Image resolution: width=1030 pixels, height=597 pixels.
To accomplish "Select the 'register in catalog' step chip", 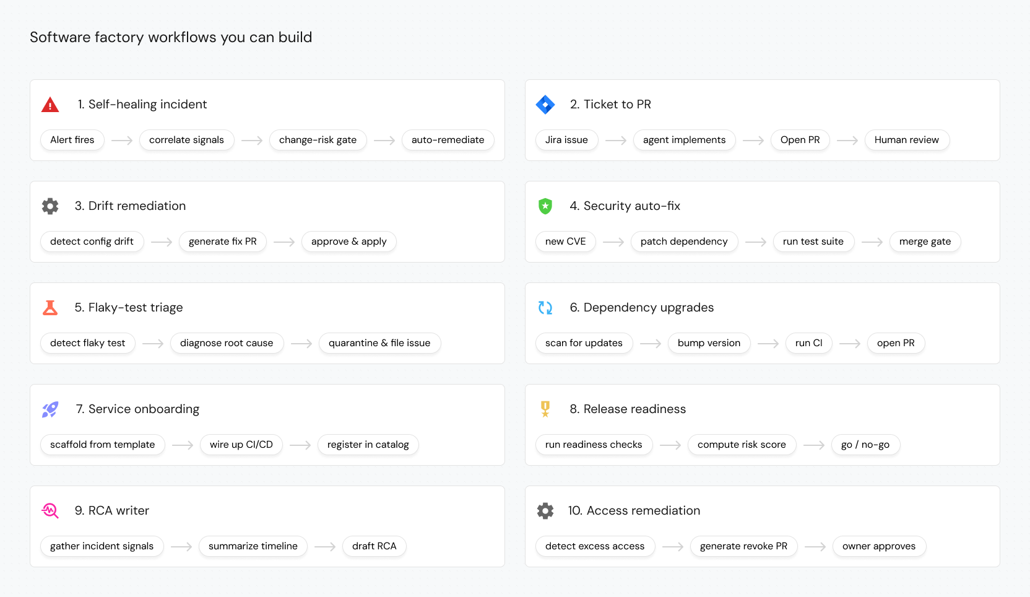I will [x=368, y=445].
